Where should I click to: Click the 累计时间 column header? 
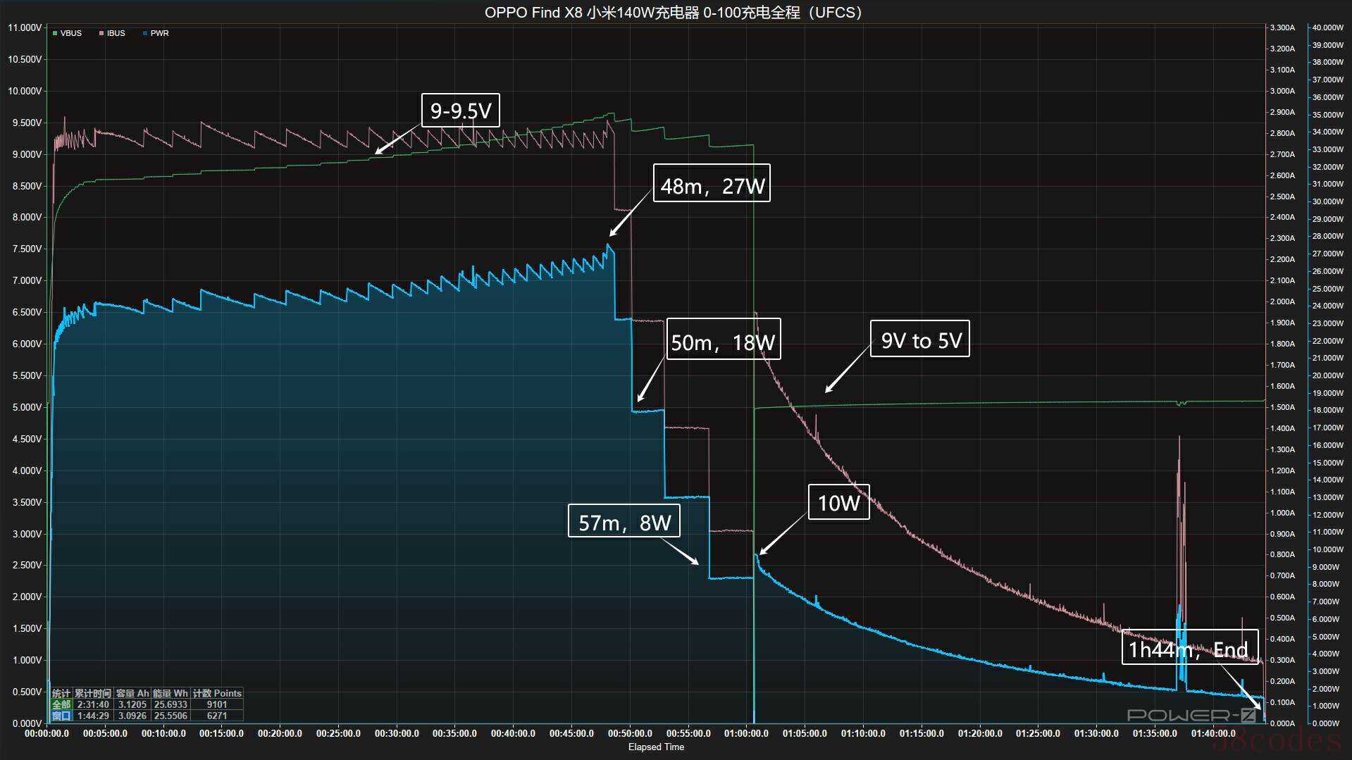[93, 693]
